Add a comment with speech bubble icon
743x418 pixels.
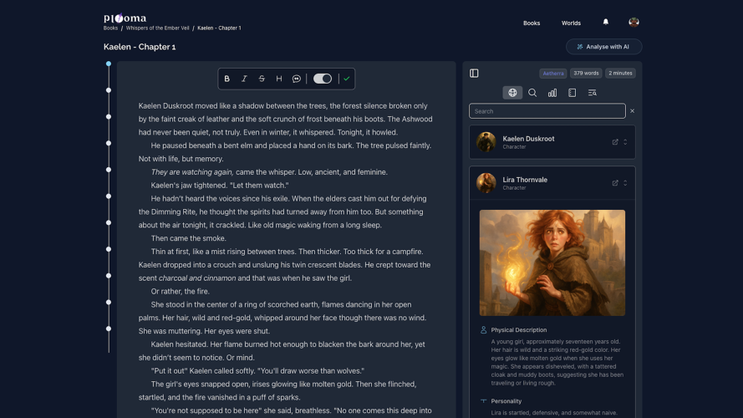pyautogui.click(x=297, y=79)
